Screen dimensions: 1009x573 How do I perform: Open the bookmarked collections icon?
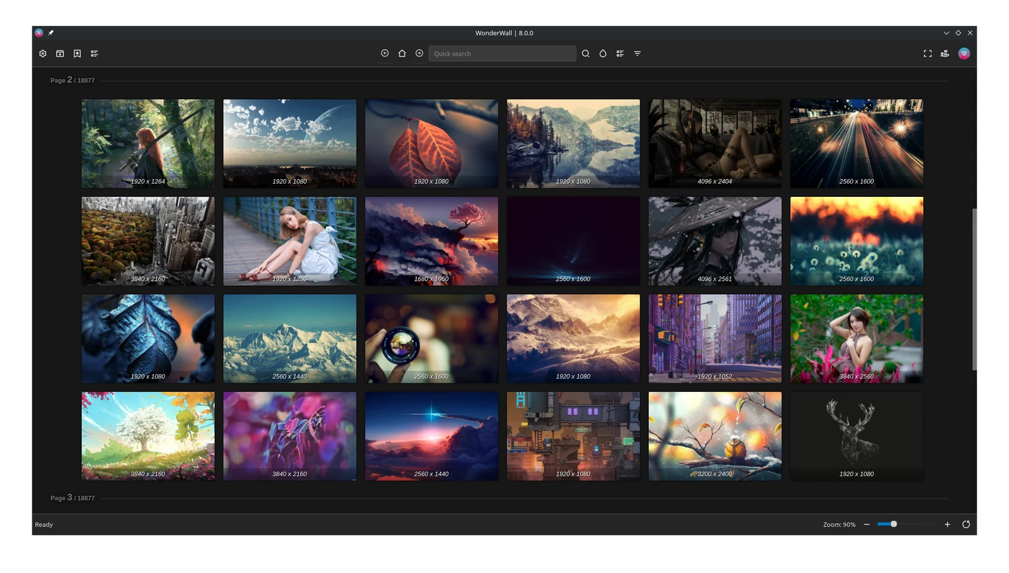tap(77, 54)
